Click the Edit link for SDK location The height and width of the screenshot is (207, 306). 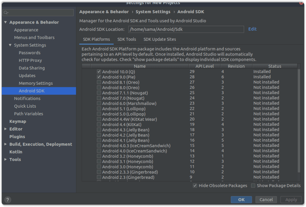tap(252, 29)
